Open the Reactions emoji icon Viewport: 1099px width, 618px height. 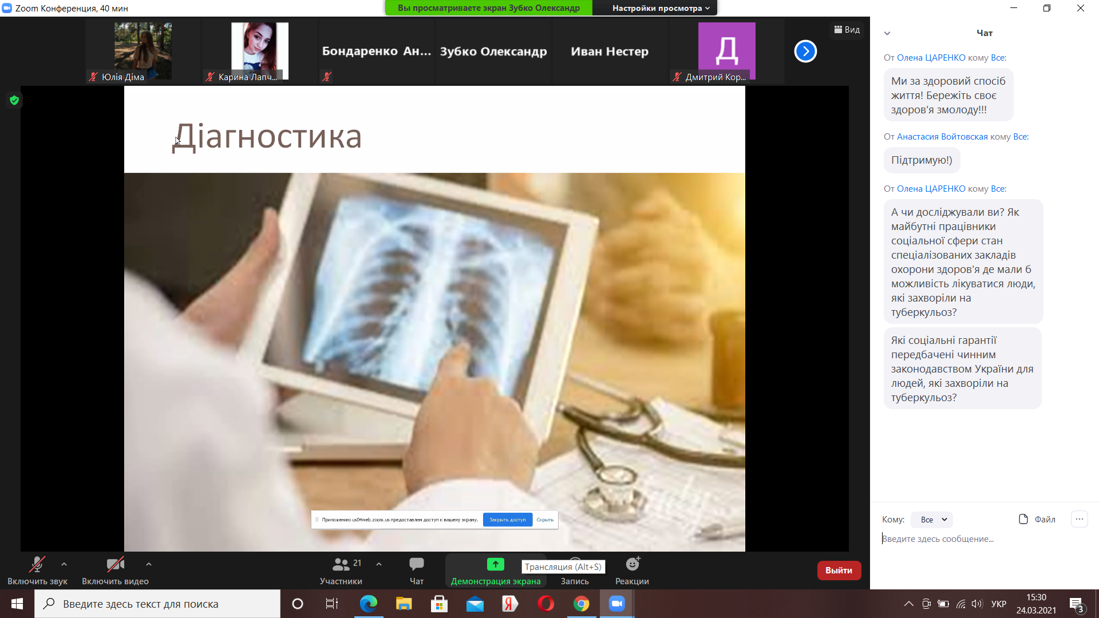(632, 564)
